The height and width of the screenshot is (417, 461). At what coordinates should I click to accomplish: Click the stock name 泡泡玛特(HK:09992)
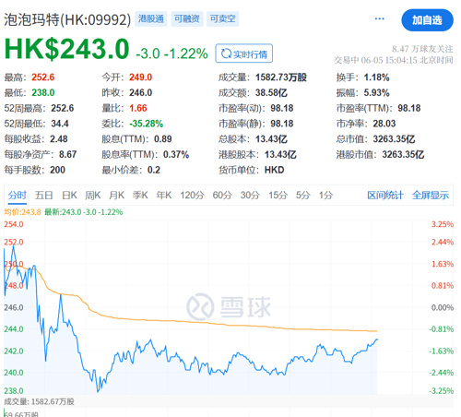coord(67,19)
